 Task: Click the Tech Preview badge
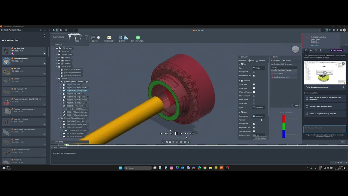(337, 50)
